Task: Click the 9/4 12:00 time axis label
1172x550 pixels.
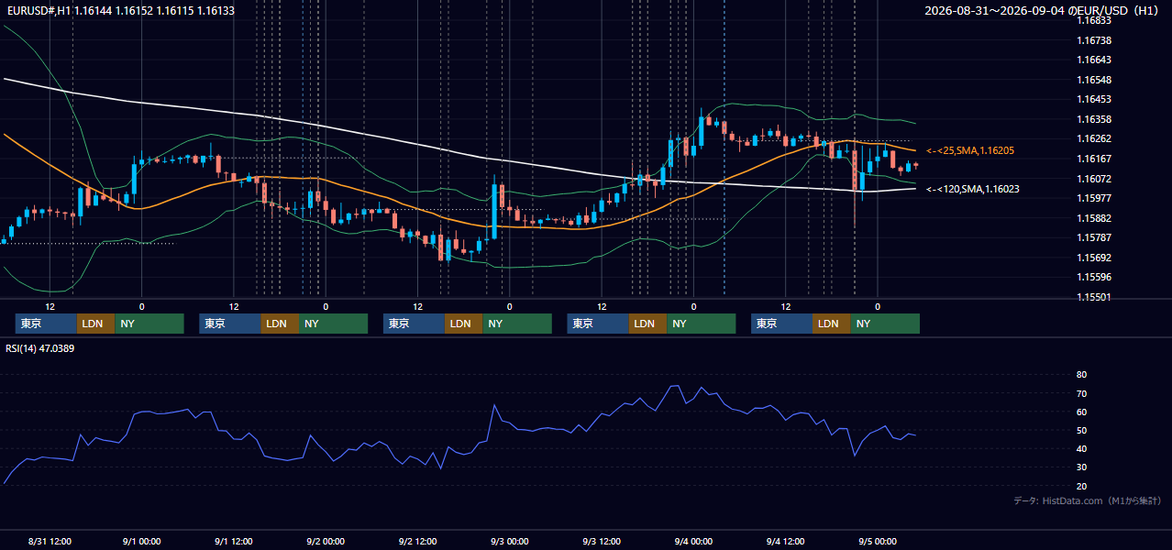Action: tap(786, 542)
